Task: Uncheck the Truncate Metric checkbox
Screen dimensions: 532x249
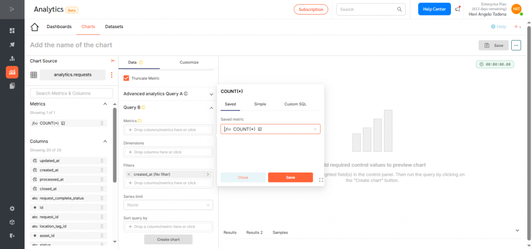Action: pyautogui.click(x=126, y=78)
